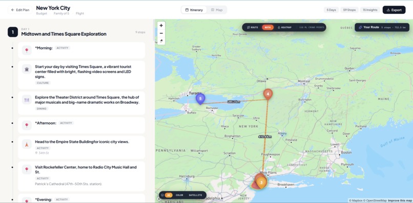413x203 pixels.
Task: Select the COLOR map style
Action: [x=179, y=195]
